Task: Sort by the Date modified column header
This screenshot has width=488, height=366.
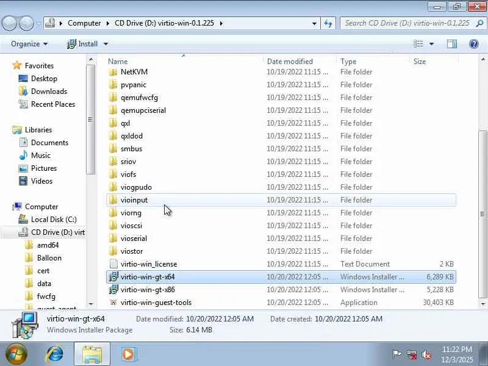Action: (290, 62)
